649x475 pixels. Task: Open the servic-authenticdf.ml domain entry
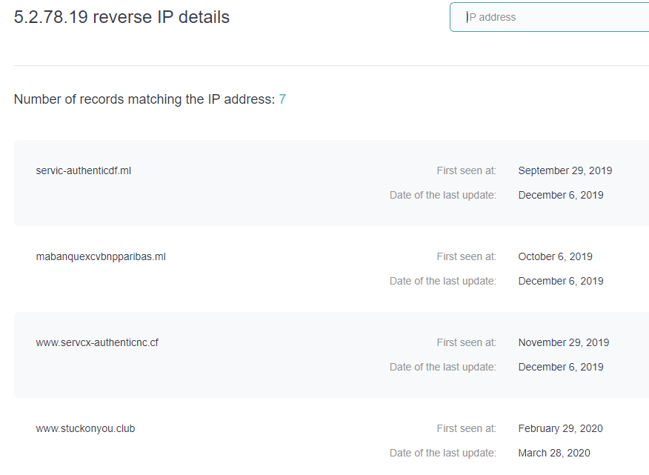point(84,170)
